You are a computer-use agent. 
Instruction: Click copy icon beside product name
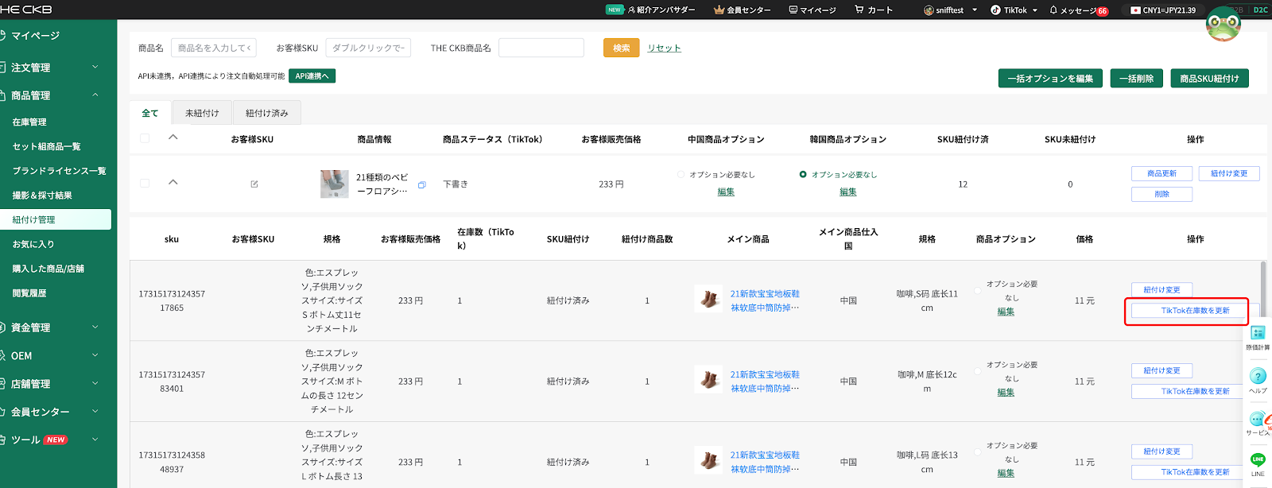422,185
